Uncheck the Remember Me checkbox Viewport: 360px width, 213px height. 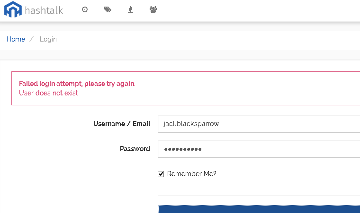[161, 174]
